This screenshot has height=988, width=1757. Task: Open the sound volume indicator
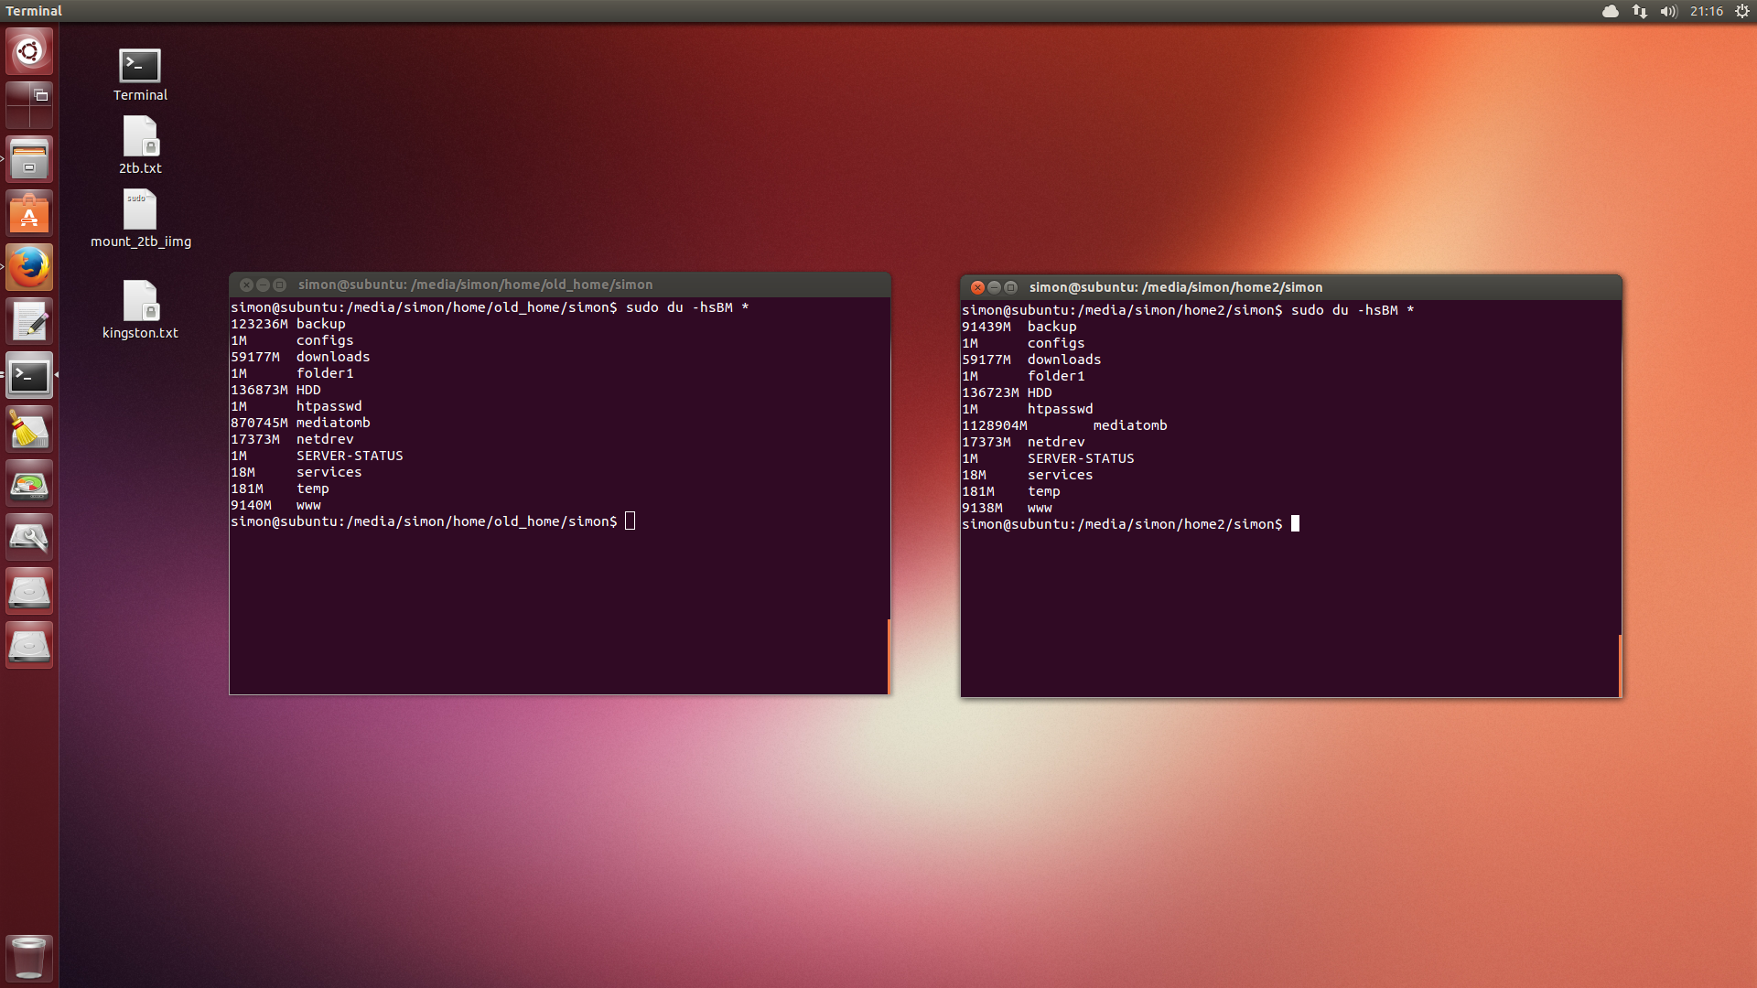click(x=1669, y=11)
